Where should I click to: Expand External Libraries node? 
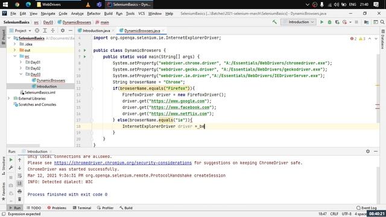[x=9, y=98]
